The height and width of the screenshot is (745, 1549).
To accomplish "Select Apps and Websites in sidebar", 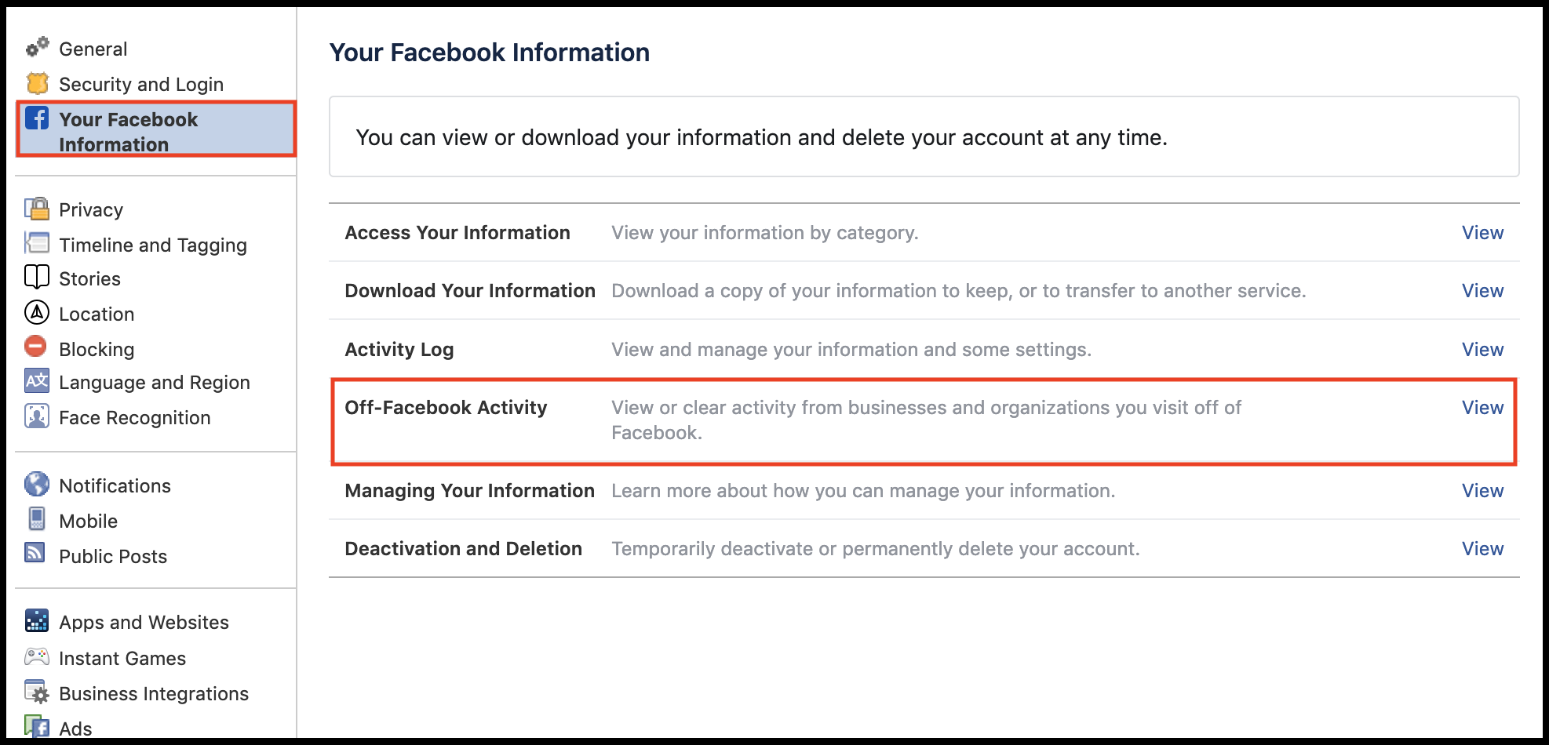I will (144, 623).
